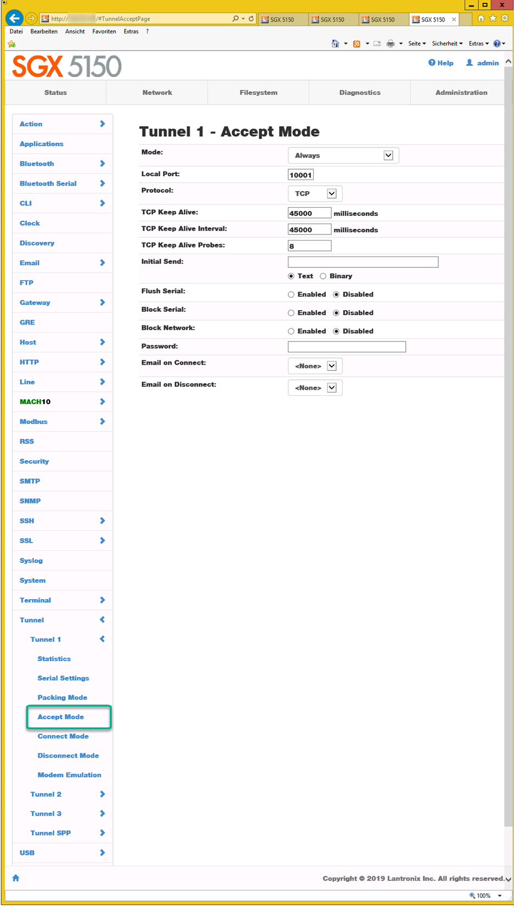
Task: Disable Flush Serial
Action: coord(336,295)
